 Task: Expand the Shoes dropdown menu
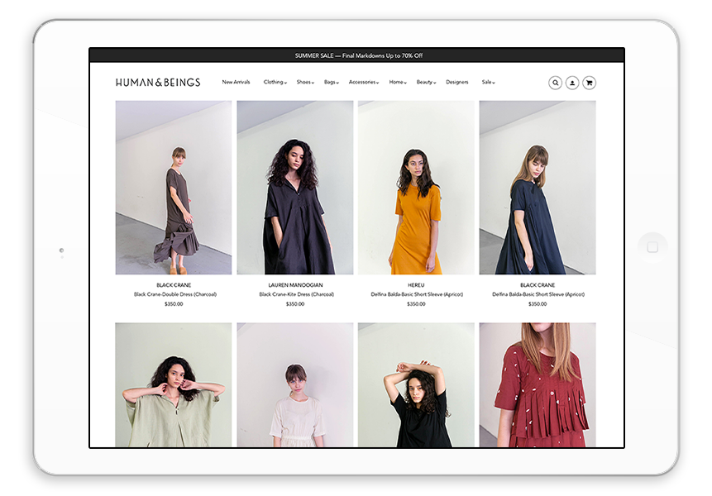(x=305, y=83)
